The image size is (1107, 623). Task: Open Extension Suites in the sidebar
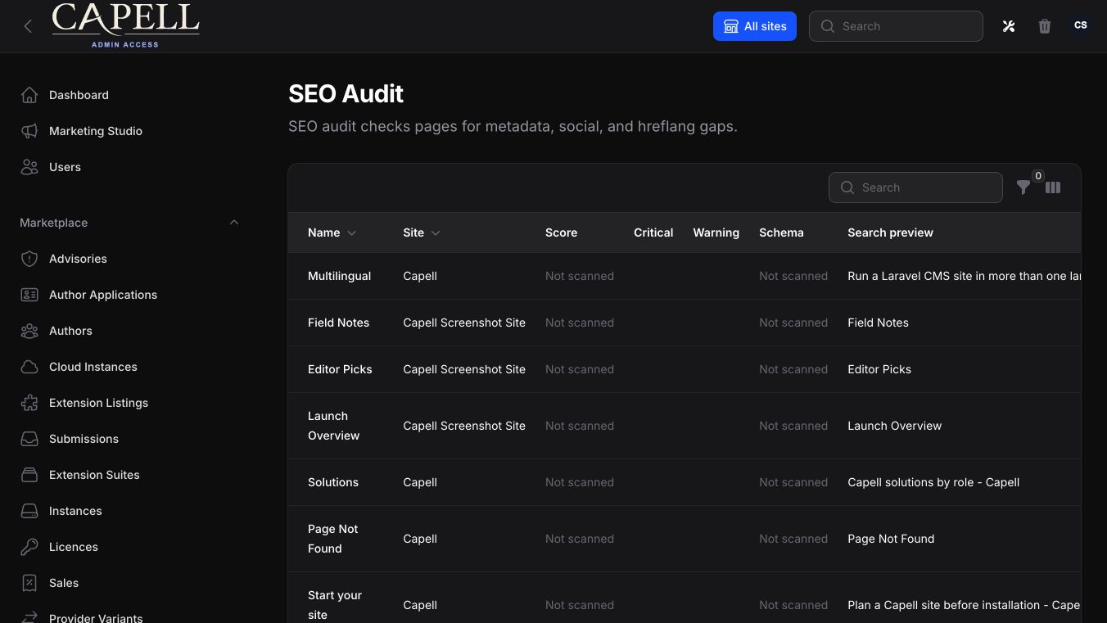point(94,475)
